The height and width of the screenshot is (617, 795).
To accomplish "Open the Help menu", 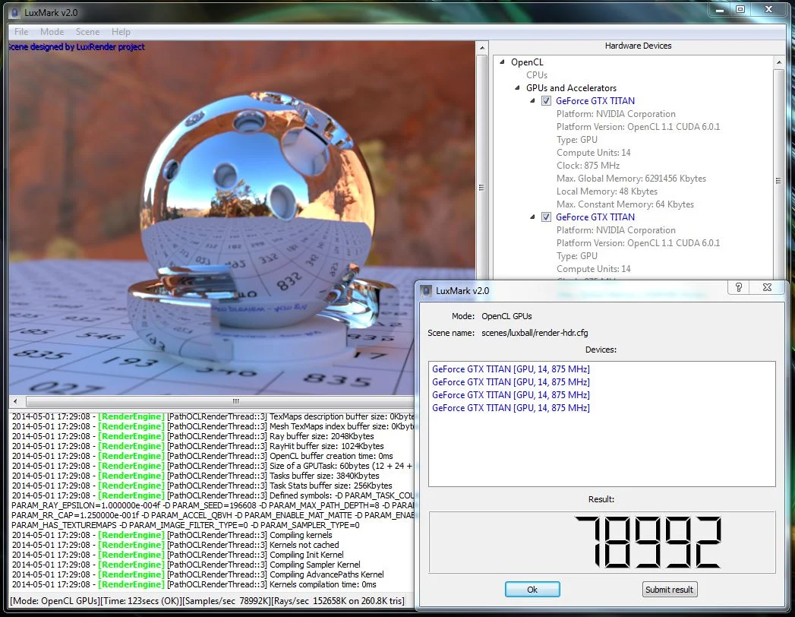I will [x=121, y=31].
